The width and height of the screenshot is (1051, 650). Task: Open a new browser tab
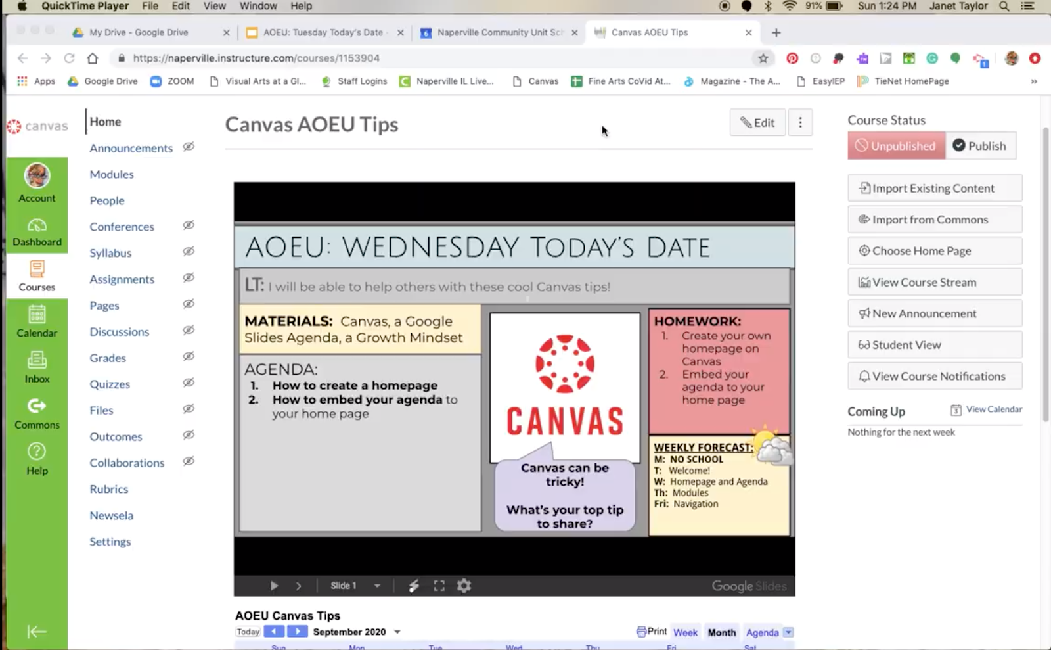pyautogui.click(x=776, y=32)
